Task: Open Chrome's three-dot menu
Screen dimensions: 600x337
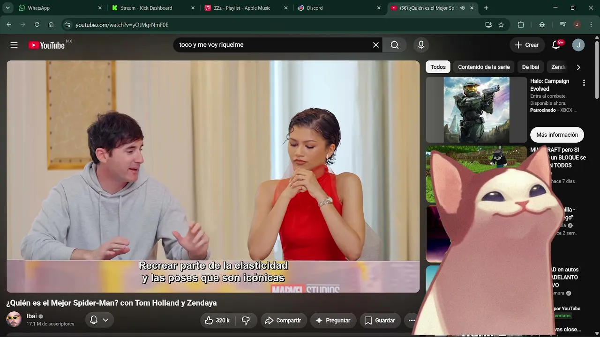Action: pos(591,25)
